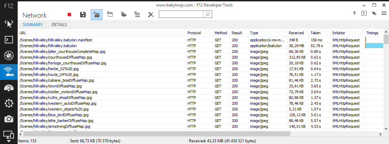
Task: Expand more sidebar tools with bottom arrow
Action: click(9, 141)
